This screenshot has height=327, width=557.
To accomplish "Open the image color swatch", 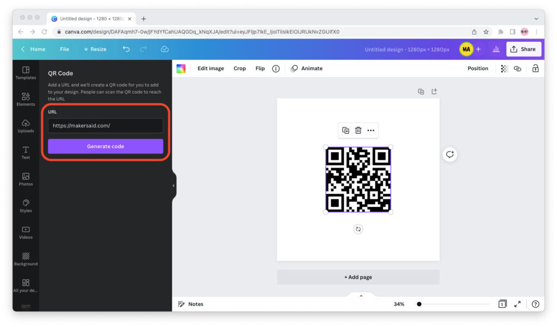I will tap(181, 69).
